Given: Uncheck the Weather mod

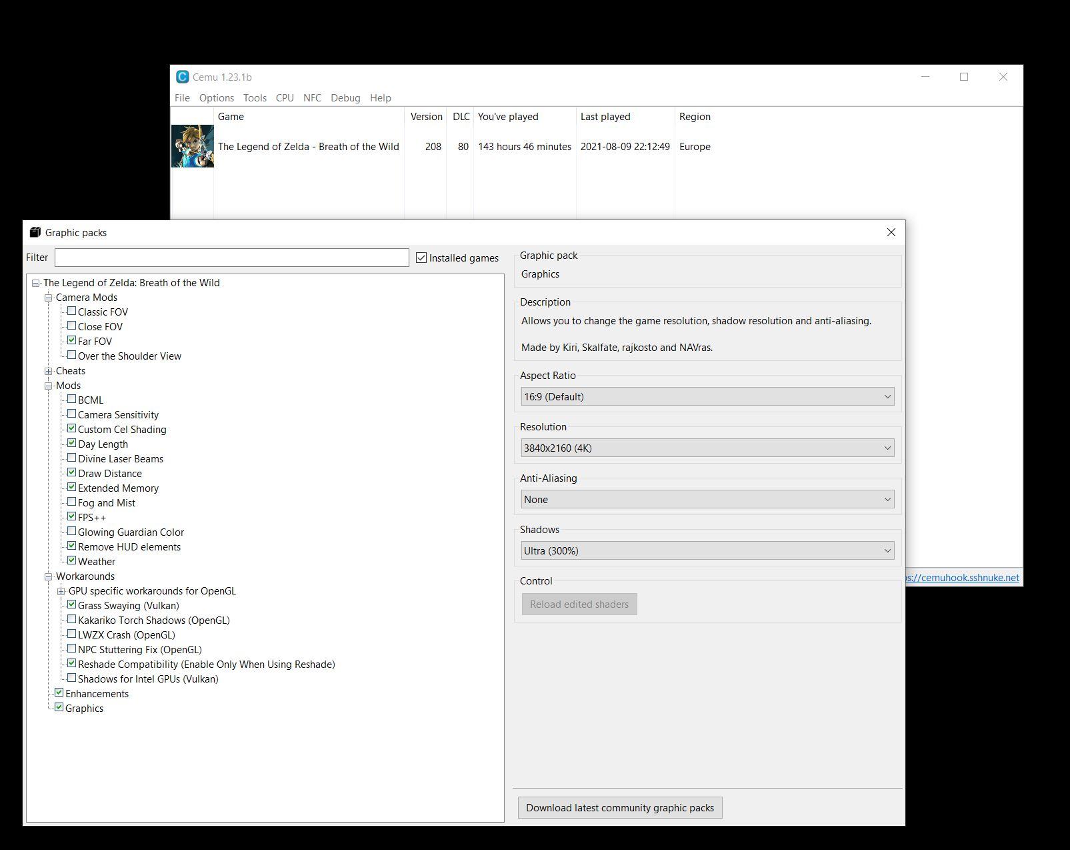Looking at the screenshot, I should [x=71, y=560].
